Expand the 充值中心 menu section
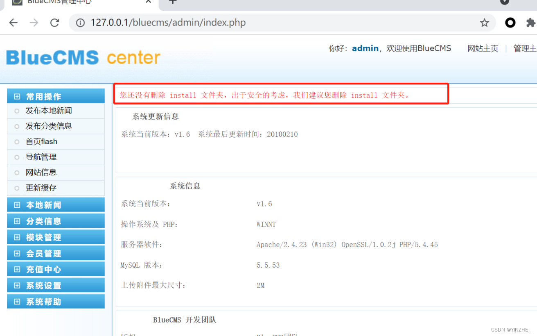537x336 pixels. [56, 269]
